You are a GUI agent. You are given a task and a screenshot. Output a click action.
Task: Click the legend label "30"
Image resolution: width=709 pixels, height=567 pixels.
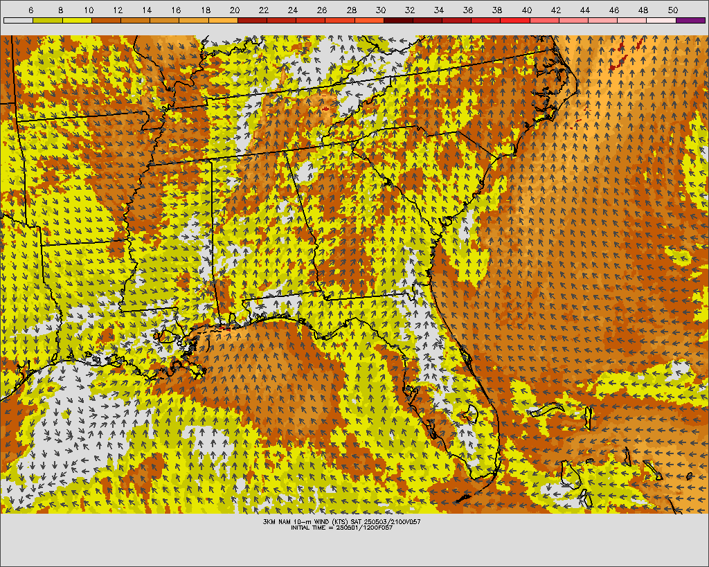[381, 10]
